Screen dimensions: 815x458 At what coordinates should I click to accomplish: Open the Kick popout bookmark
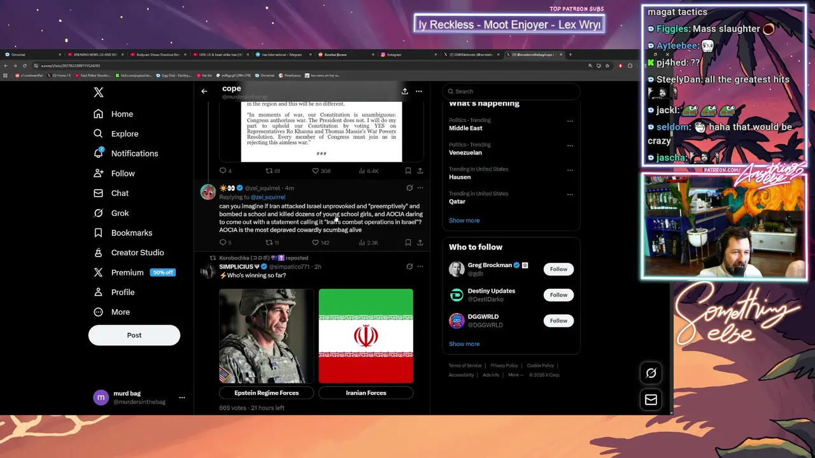[x=134, y=75]
